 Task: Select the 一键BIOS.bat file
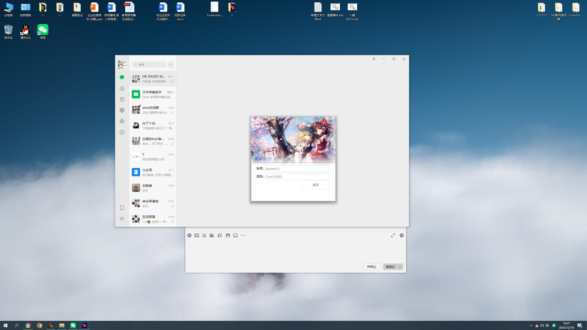tap(352, 11)
